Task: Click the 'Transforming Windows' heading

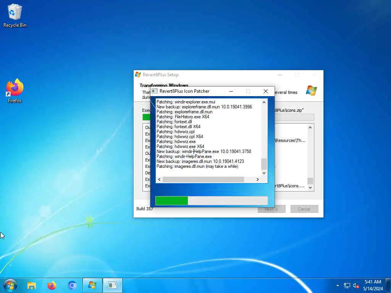Action: [164, 85]
